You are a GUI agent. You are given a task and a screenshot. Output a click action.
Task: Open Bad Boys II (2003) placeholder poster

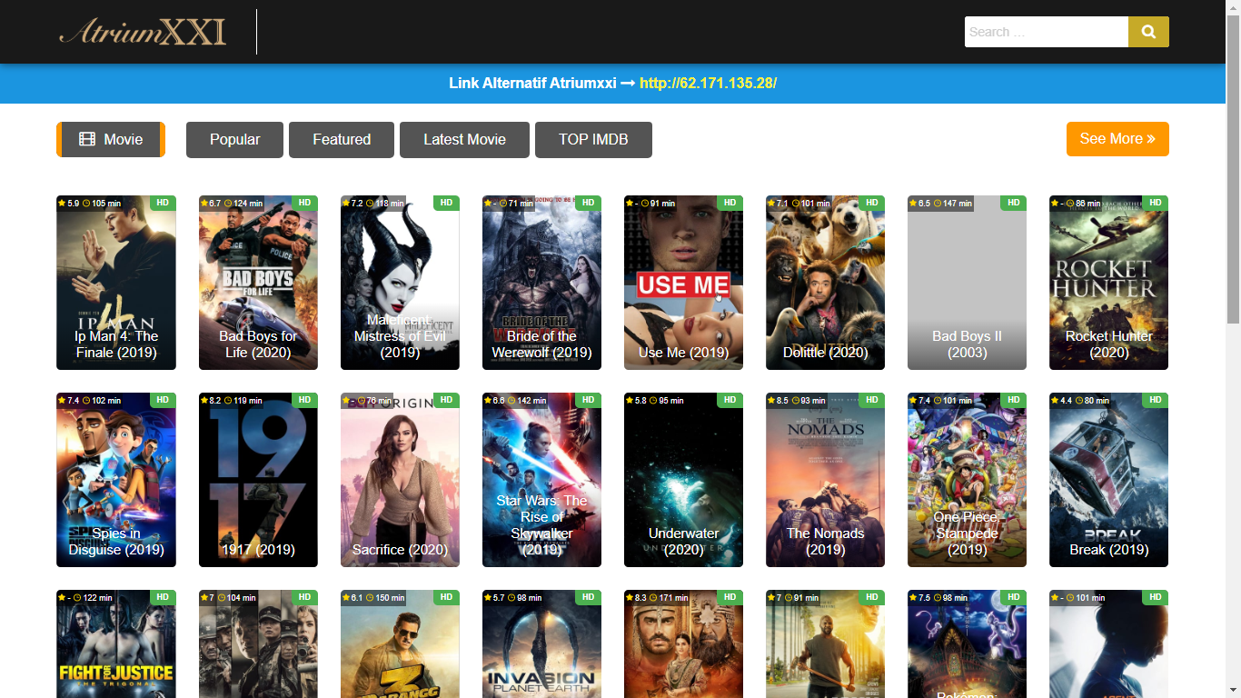click(x=967, y=283)
